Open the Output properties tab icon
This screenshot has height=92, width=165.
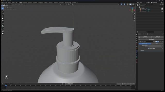click(137, 39)
